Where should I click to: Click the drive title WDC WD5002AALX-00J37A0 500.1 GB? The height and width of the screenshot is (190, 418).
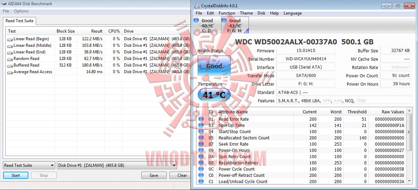pos(304,42)
